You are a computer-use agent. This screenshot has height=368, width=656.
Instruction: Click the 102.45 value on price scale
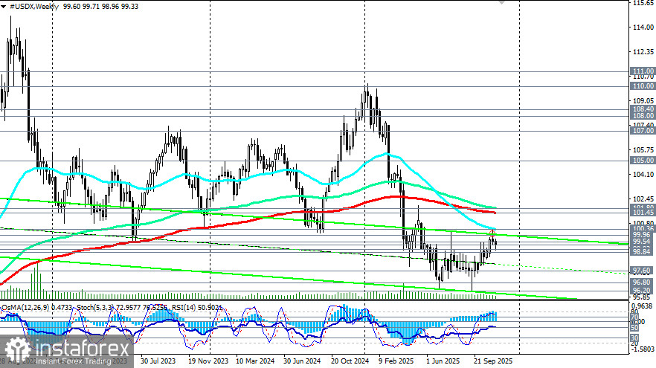click(x=643, y=198)
